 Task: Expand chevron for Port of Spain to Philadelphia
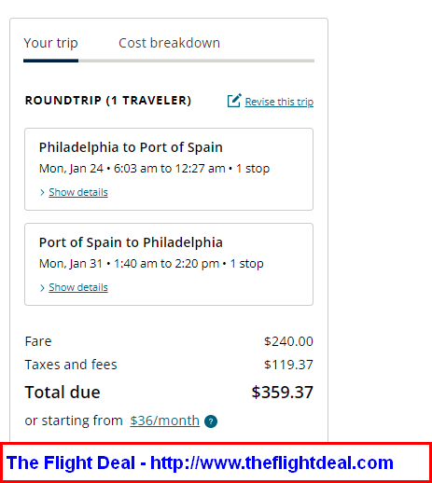point(42,288)
